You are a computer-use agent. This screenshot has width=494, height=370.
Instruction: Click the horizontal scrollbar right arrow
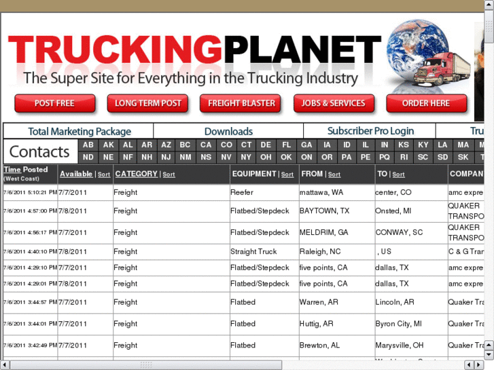click(x=479, y=365)
